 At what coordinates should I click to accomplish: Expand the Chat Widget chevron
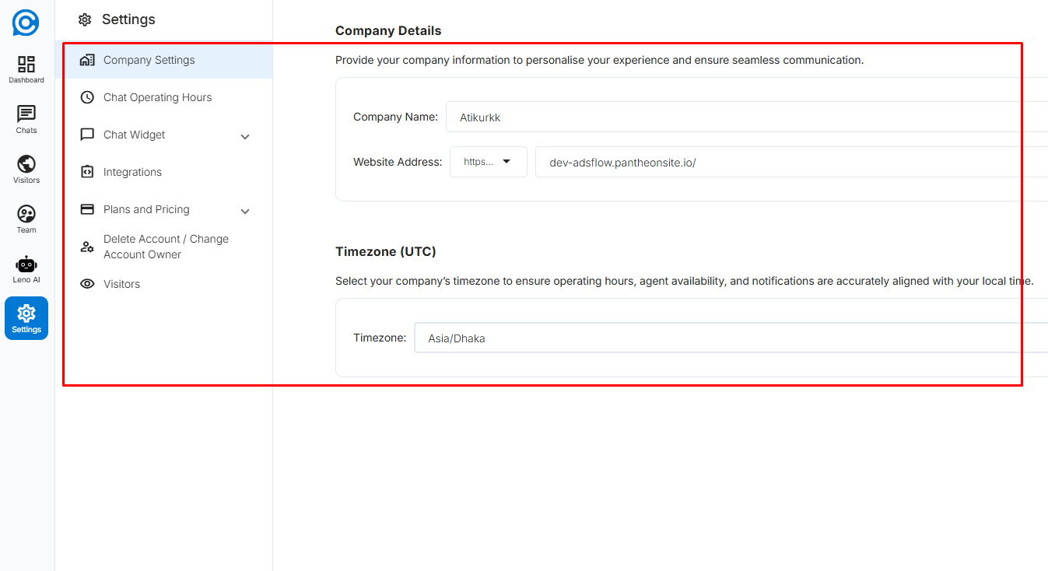tap(245, 136)
